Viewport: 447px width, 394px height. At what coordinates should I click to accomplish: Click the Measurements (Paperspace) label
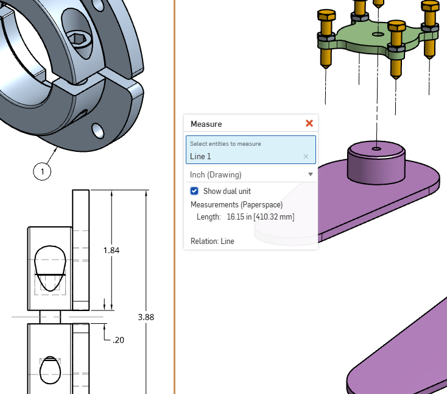click(x=237, y=205)
